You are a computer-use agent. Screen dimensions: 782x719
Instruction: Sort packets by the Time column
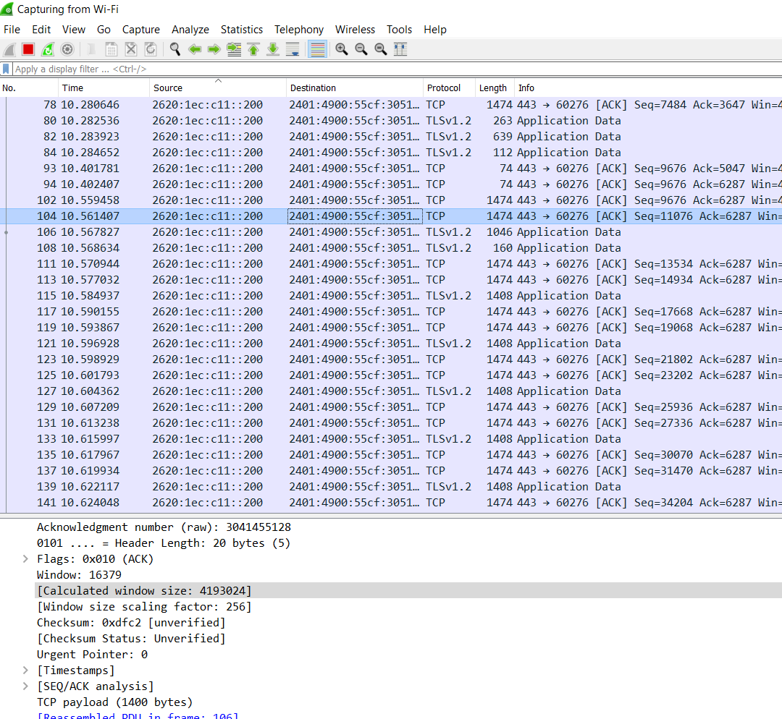click(104, 88)
